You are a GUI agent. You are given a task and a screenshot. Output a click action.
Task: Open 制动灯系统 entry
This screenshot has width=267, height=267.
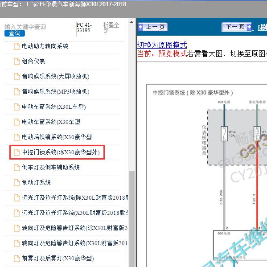(36, 183)
